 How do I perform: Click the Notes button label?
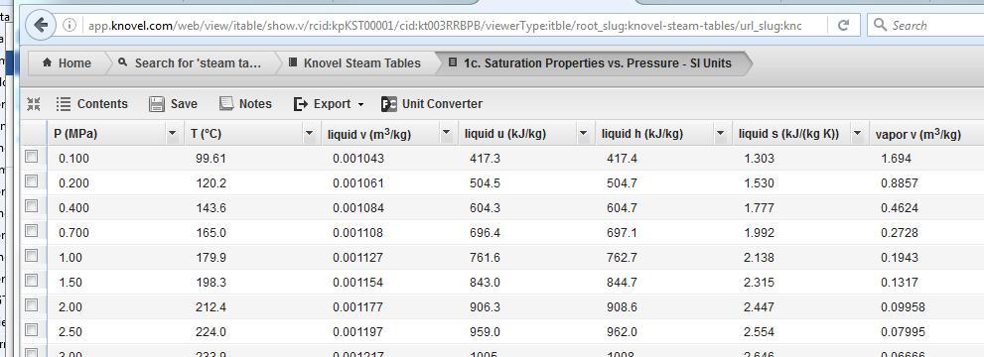click(255, 104)
